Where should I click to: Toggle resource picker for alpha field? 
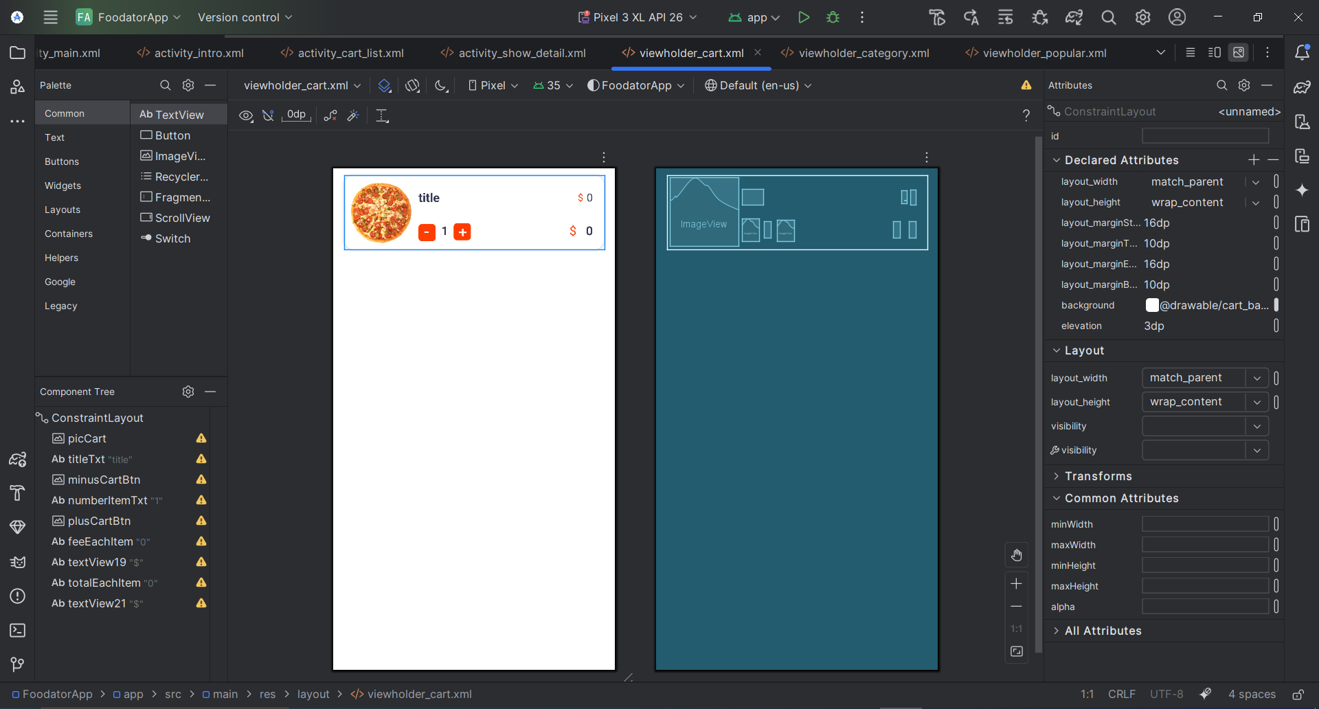click(1276, 607)
